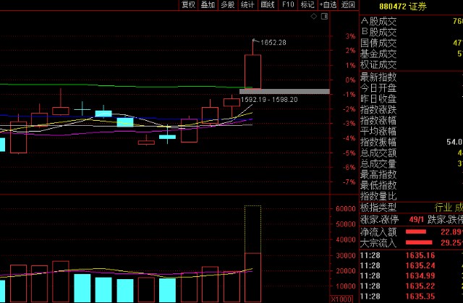
Task: Open F10 company information
Action: pos(288,5)
